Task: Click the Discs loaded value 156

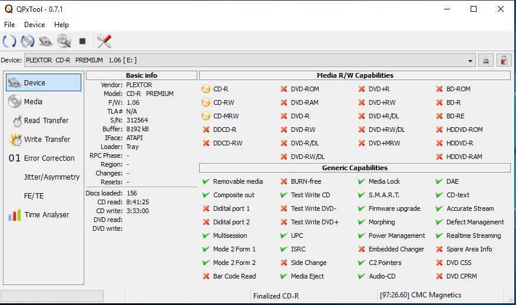Action: coord(132,193)
